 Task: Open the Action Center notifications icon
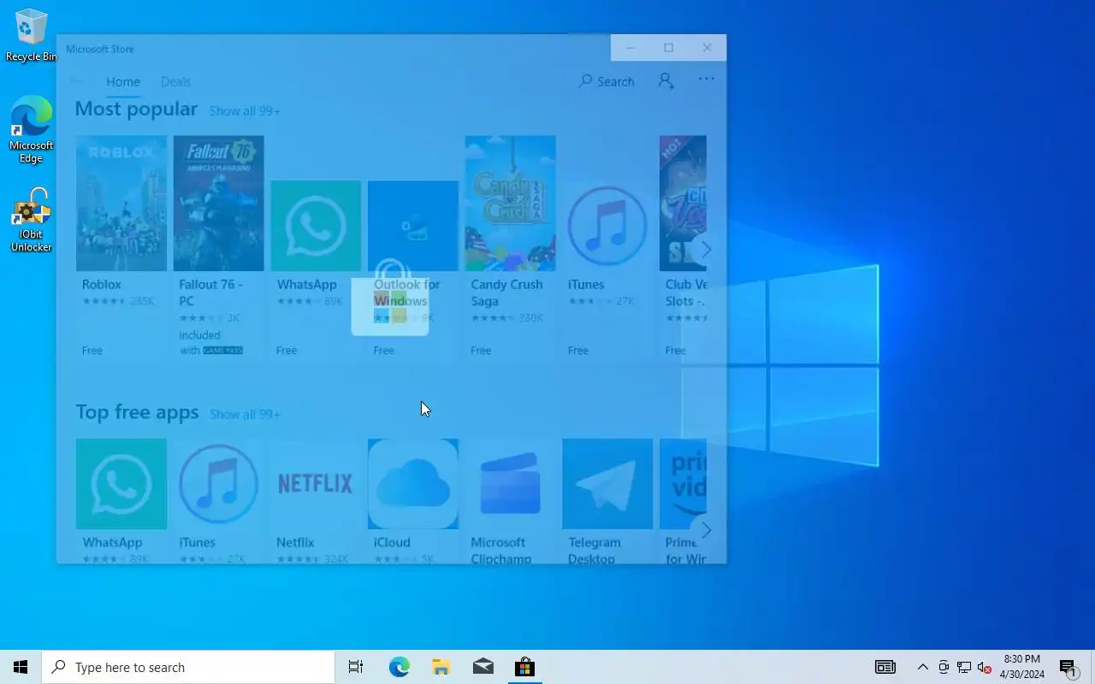(x=1068, y=667)
